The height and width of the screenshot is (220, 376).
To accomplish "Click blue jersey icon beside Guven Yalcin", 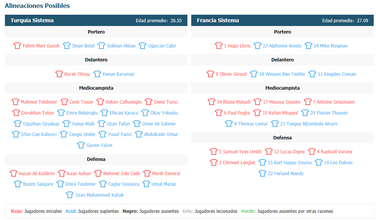I will pyautogui.click(x=81, y=145).
